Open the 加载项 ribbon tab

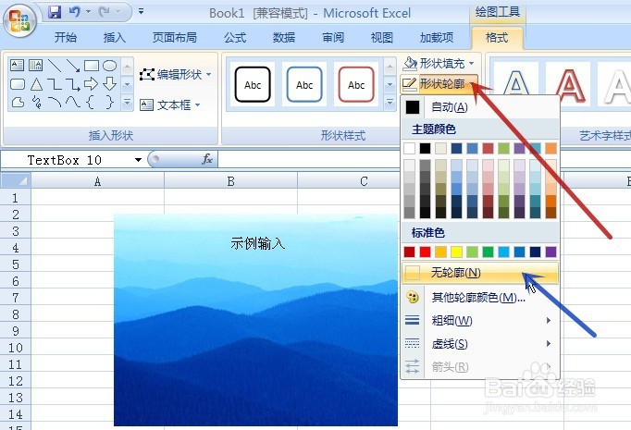437,37
